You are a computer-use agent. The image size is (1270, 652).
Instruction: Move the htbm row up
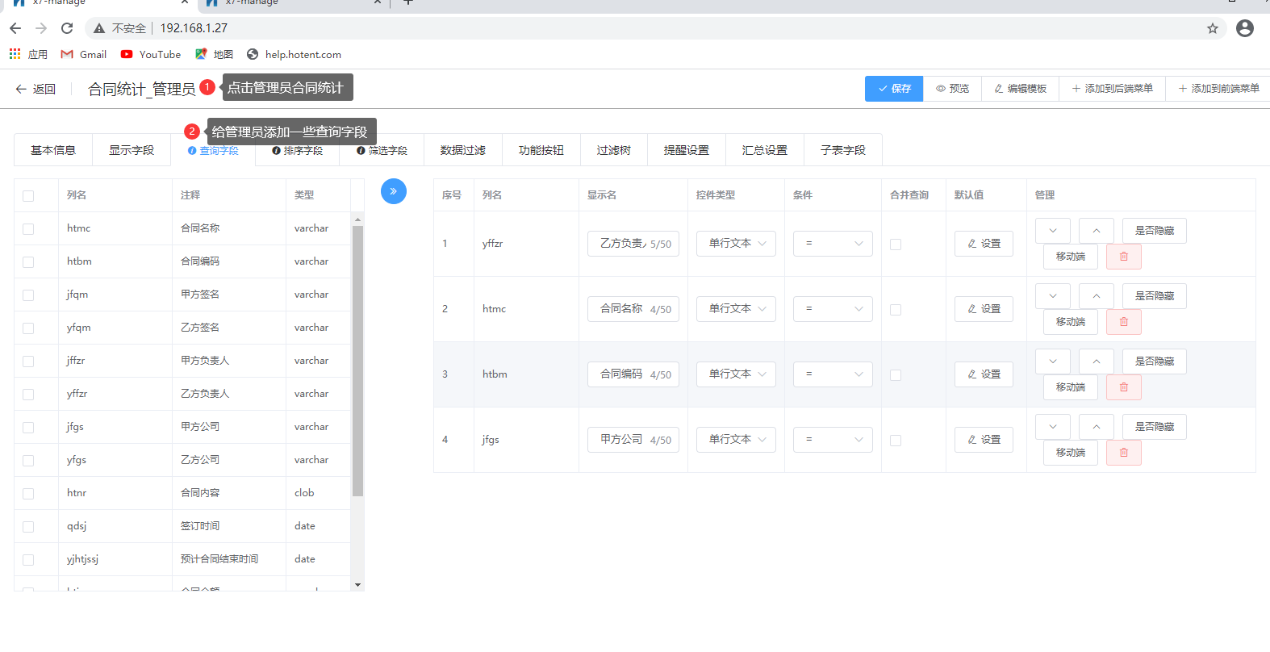1096,362
